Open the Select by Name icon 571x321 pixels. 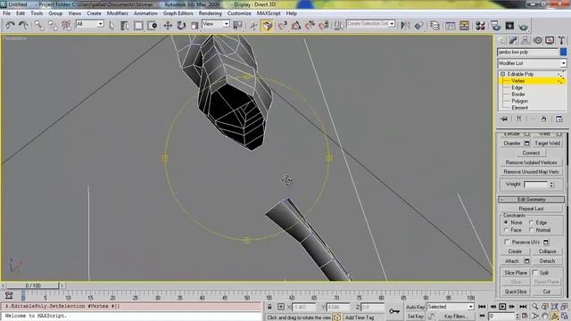(125, 25)
